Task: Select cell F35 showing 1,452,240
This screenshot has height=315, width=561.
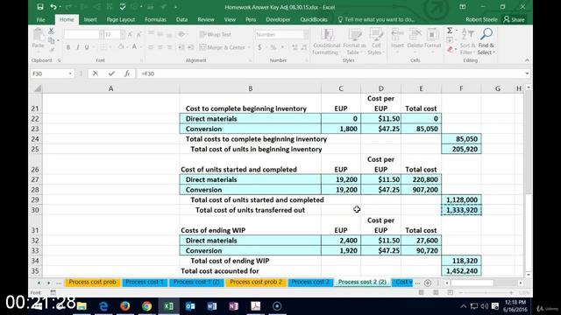Action: 461,270
